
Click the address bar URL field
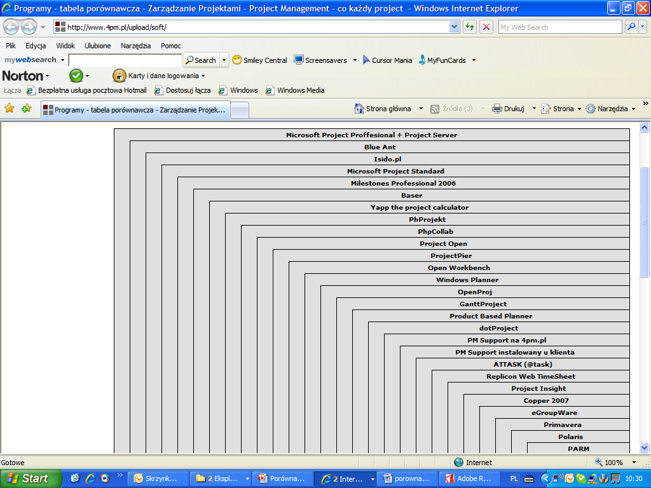point(252,27)
